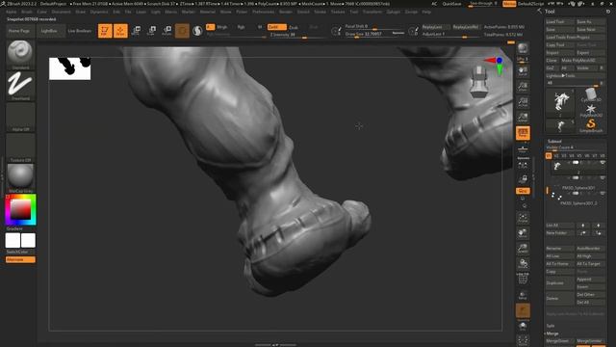Activate the Draw mode button
Image resolution: width=616 pixels, height=347 pixels.
[x=120, y=31]
